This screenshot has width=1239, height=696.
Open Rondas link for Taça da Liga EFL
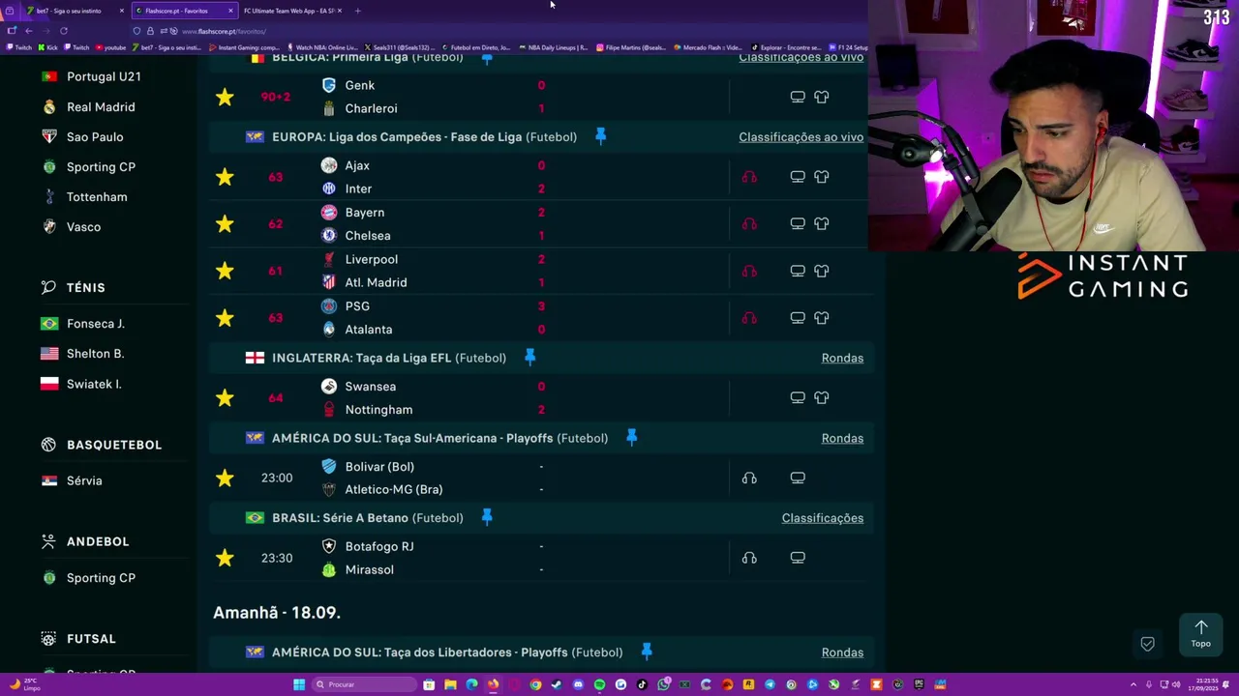pyautogui.click(x=842, y=358)
